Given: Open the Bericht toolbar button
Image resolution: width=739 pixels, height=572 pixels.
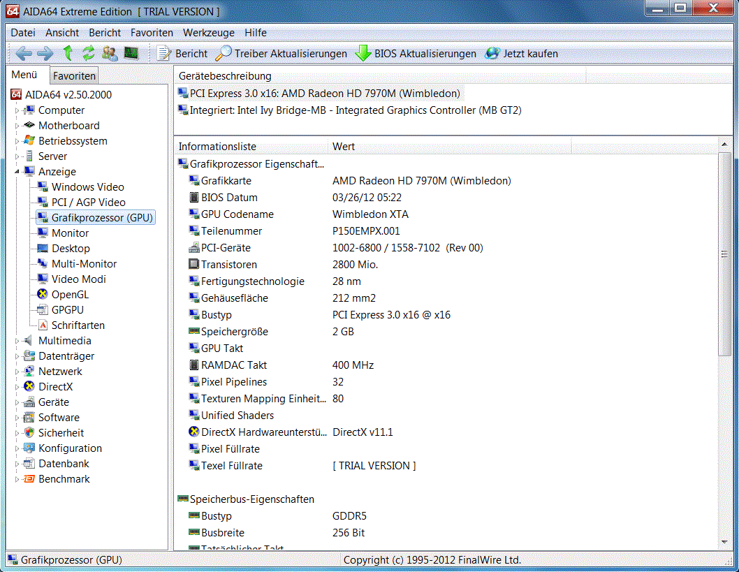Looking at the screenshot, I should tap(182, 54).
